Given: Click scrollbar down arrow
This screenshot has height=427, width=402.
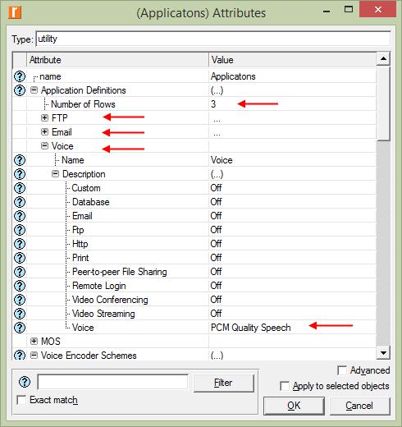Looking at the screenshot, I should pos(383,353).
